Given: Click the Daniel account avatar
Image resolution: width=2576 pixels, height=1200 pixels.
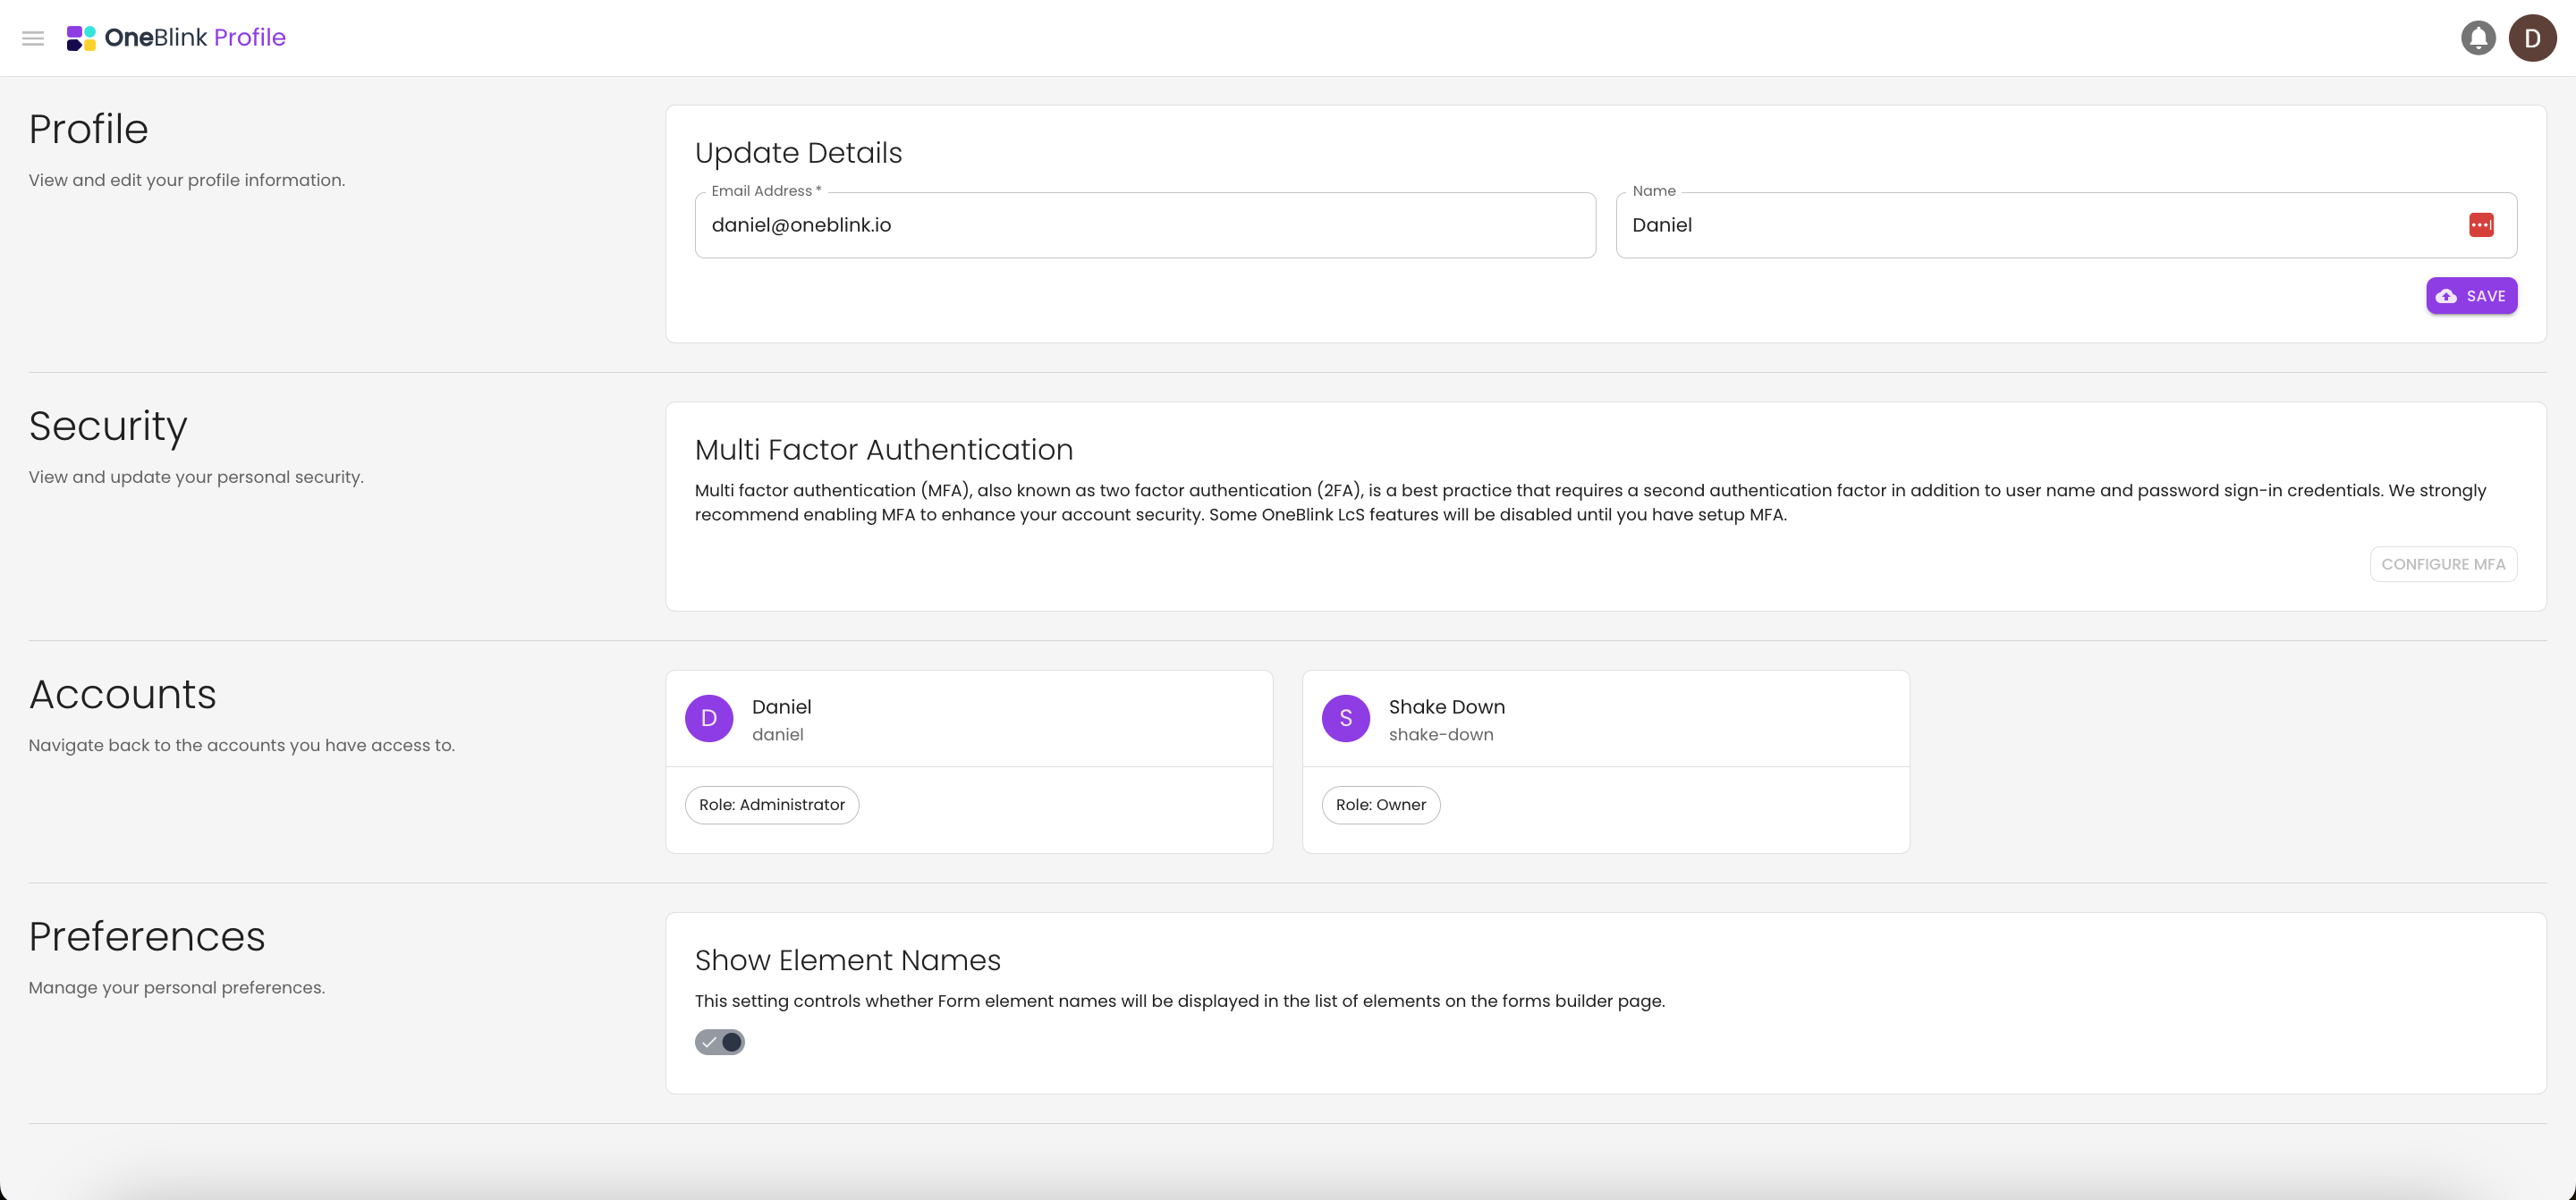Looking at the screenshot, I should coord(709,718).
